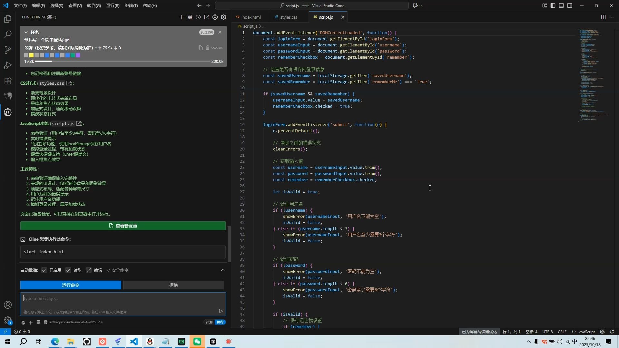This screenshot has width=619, height=348.
Task: Click split editor right icon
Action: (603, 17)
